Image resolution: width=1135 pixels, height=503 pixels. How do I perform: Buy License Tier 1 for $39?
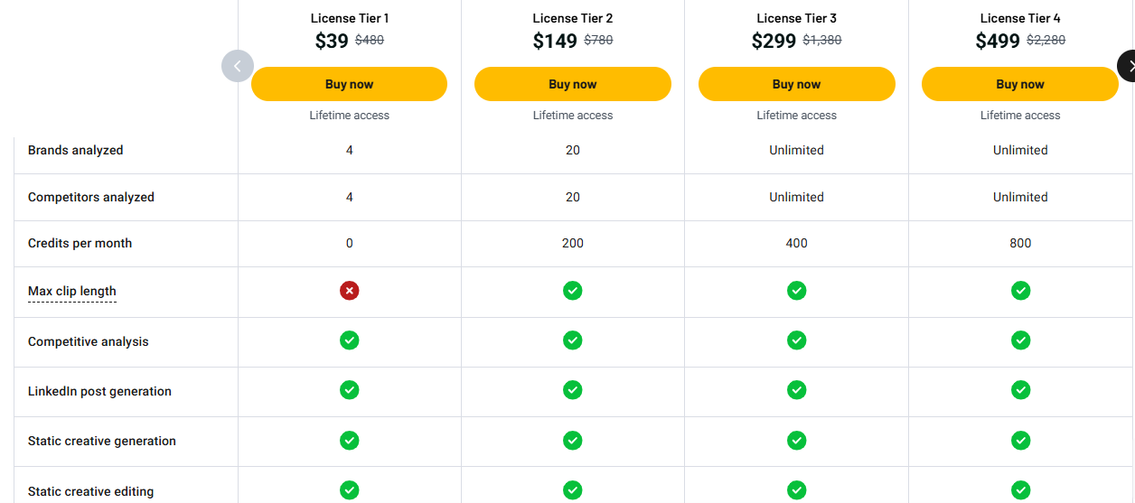pos(350,84)
